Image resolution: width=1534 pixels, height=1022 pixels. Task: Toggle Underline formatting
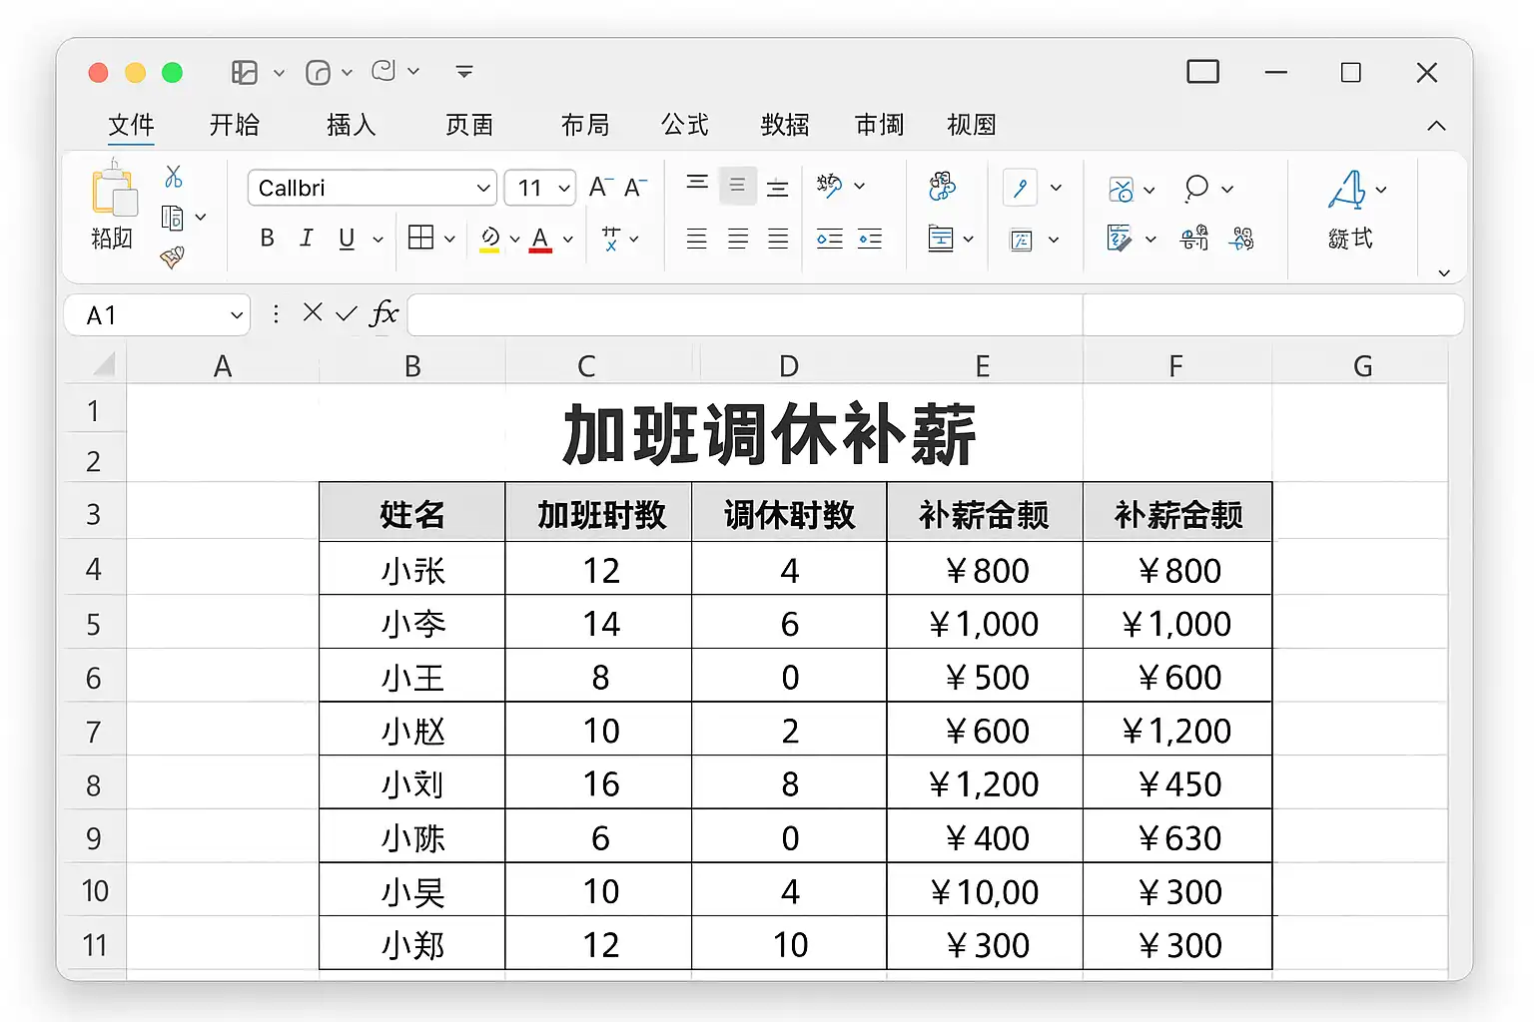click(347, 238)
